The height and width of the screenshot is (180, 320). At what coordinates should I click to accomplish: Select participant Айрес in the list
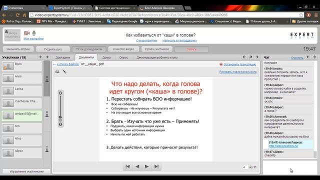[x=21, y=153]
